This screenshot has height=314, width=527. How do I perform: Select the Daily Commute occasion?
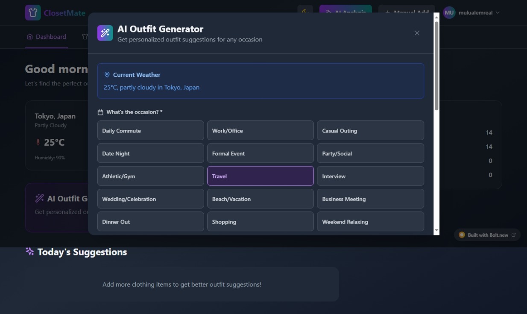(x=151, y=130)
